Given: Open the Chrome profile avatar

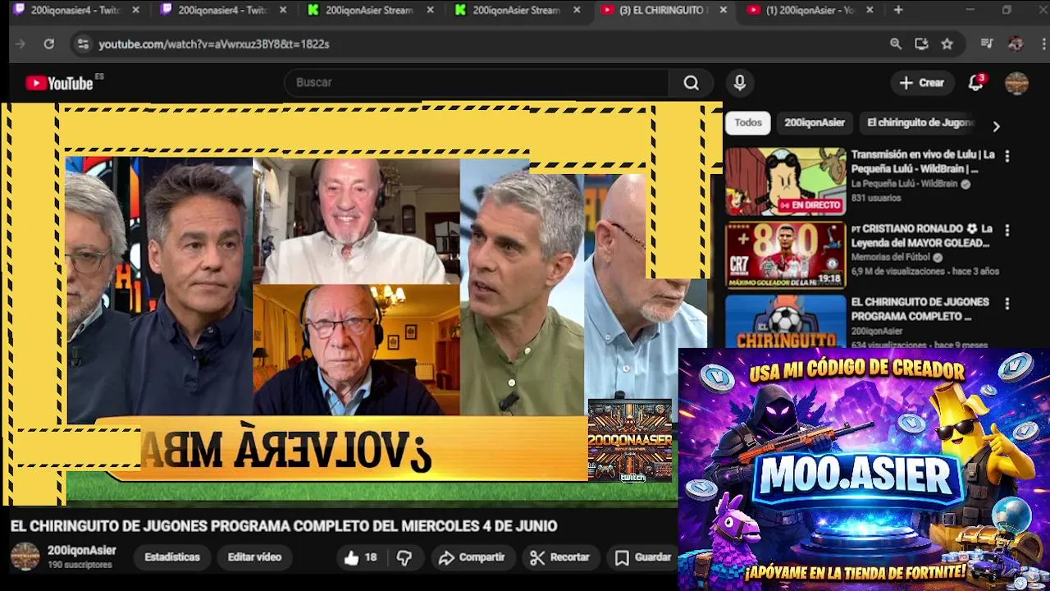Looking at the screenshot, I should coord(1015,44).
